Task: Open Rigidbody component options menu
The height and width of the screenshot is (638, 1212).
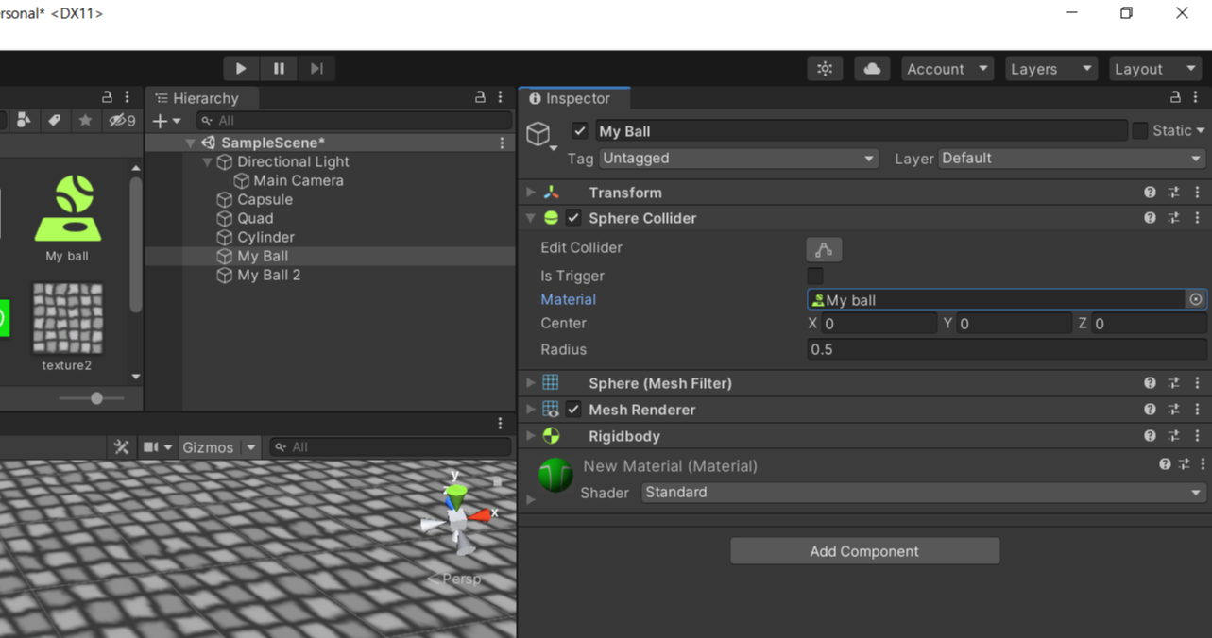Action: pos(1198,436)
